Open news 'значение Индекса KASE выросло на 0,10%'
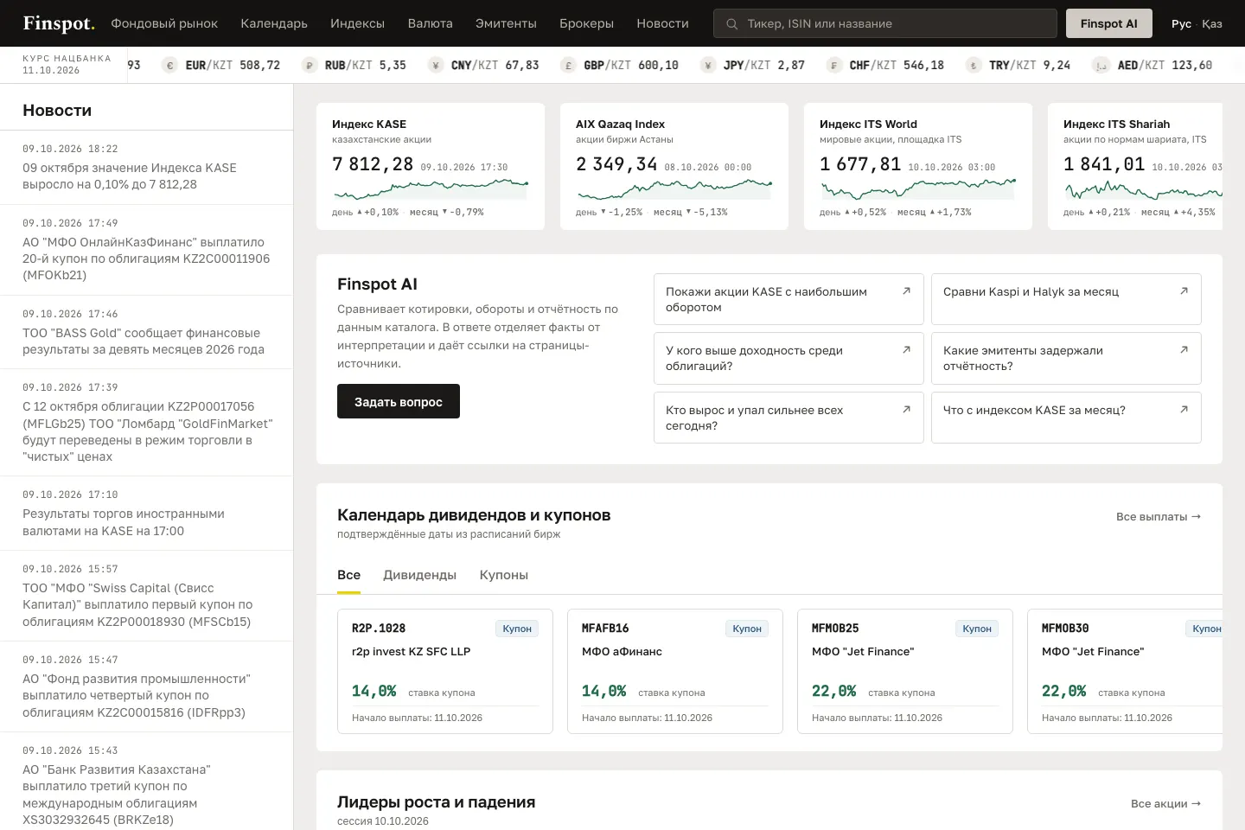Viewport: 1245px width, 830px height. (x=146, y=168)
